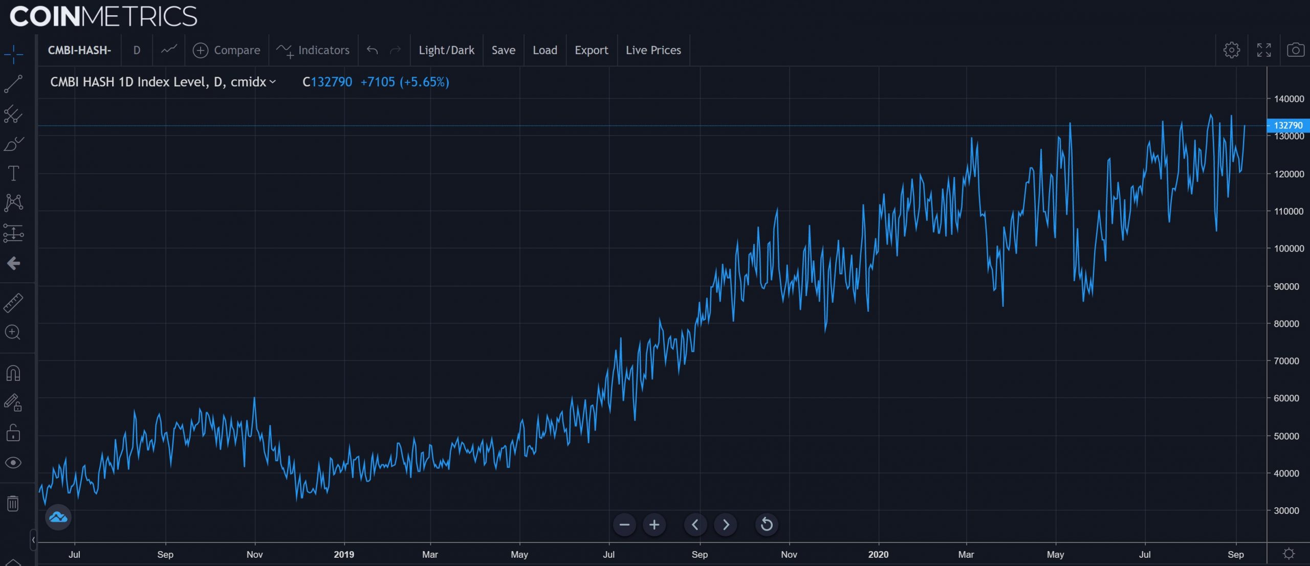Select the ruler measure tool
Screen dimensions: 1310x566
click(x=13, y=303)
